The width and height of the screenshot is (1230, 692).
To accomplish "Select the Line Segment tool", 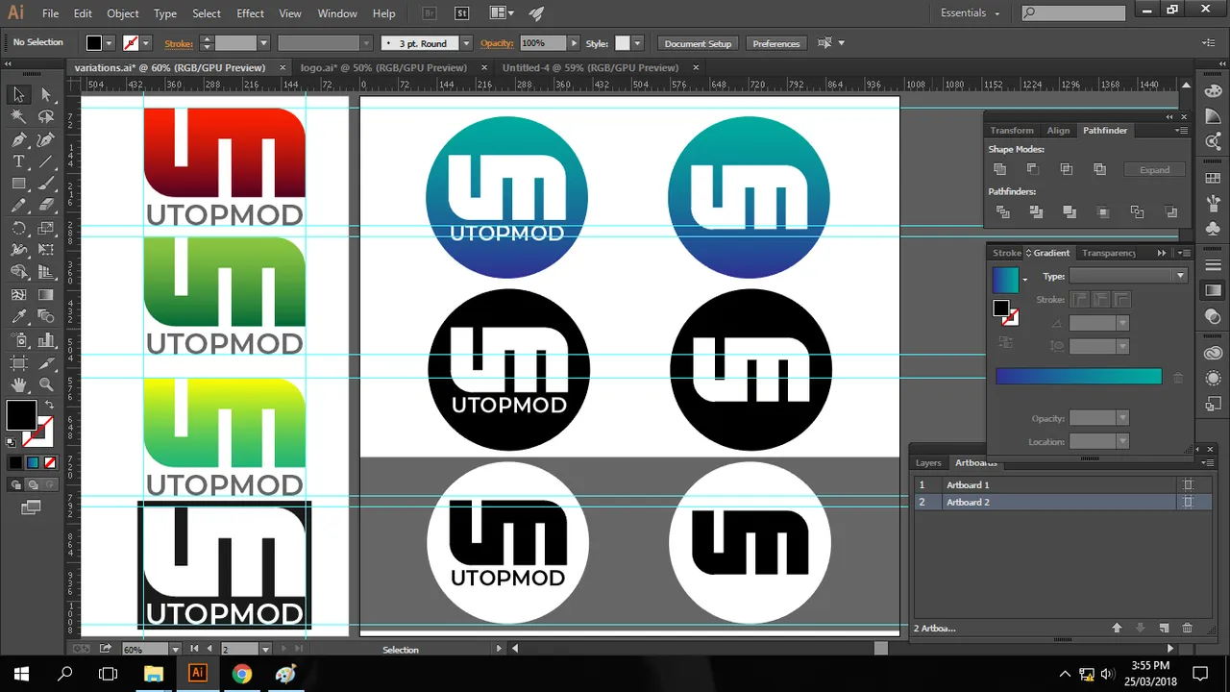I will pos(45,161).
